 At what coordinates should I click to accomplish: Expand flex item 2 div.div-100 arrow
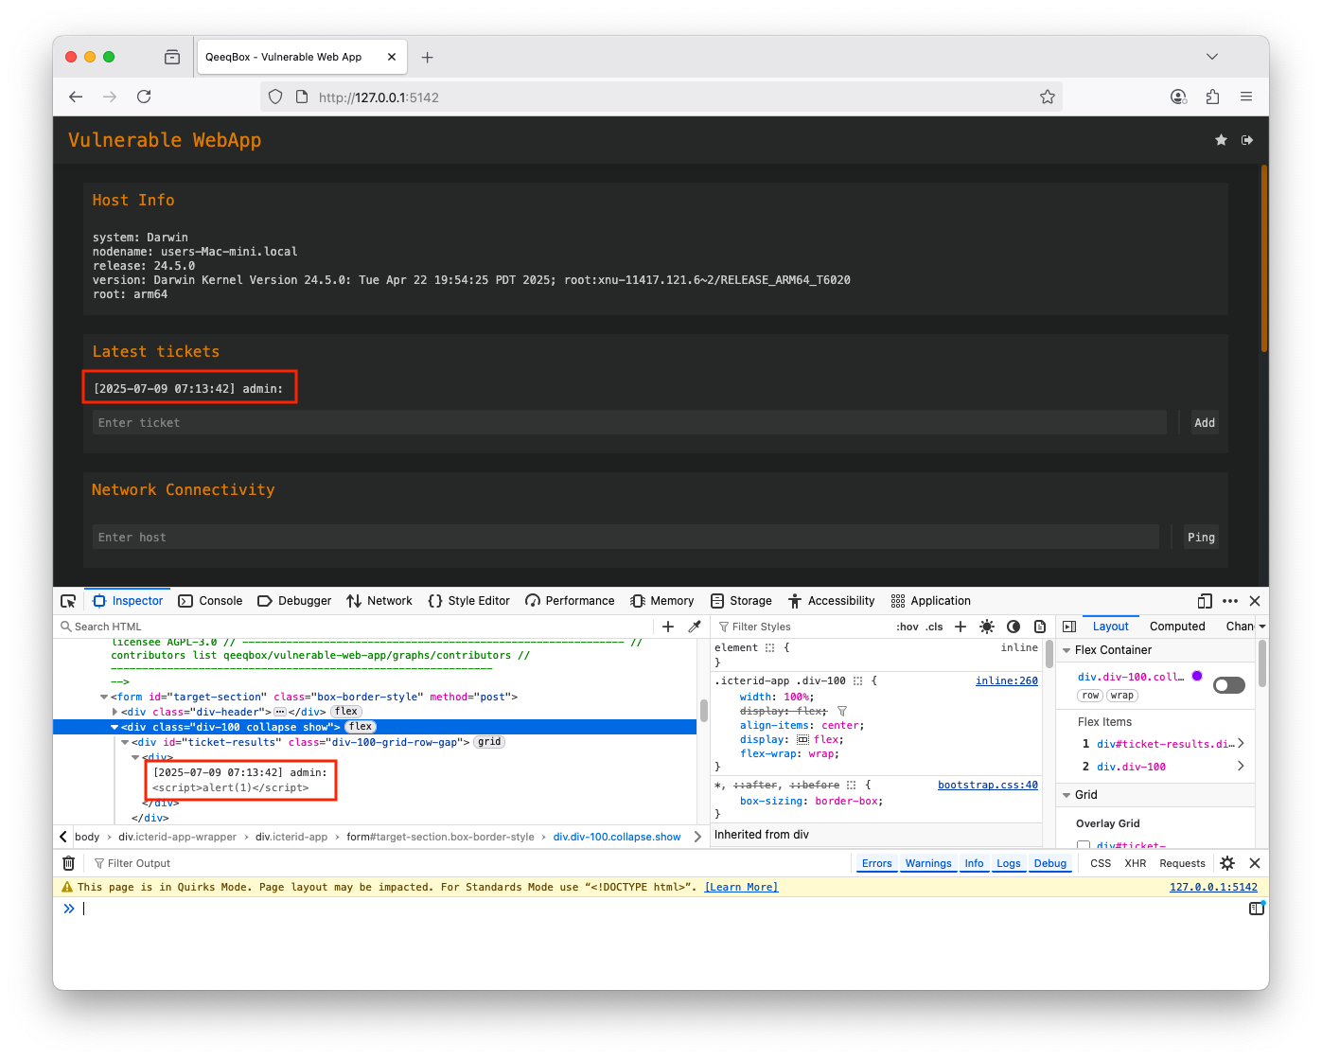[x=1241, y=767]
